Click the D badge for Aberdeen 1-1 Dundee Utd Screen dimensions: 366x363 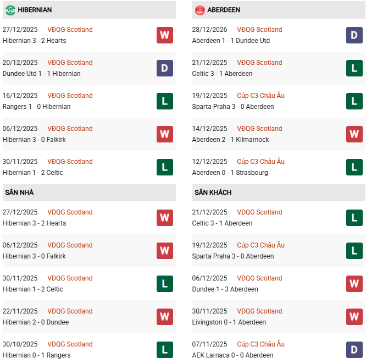354,35
